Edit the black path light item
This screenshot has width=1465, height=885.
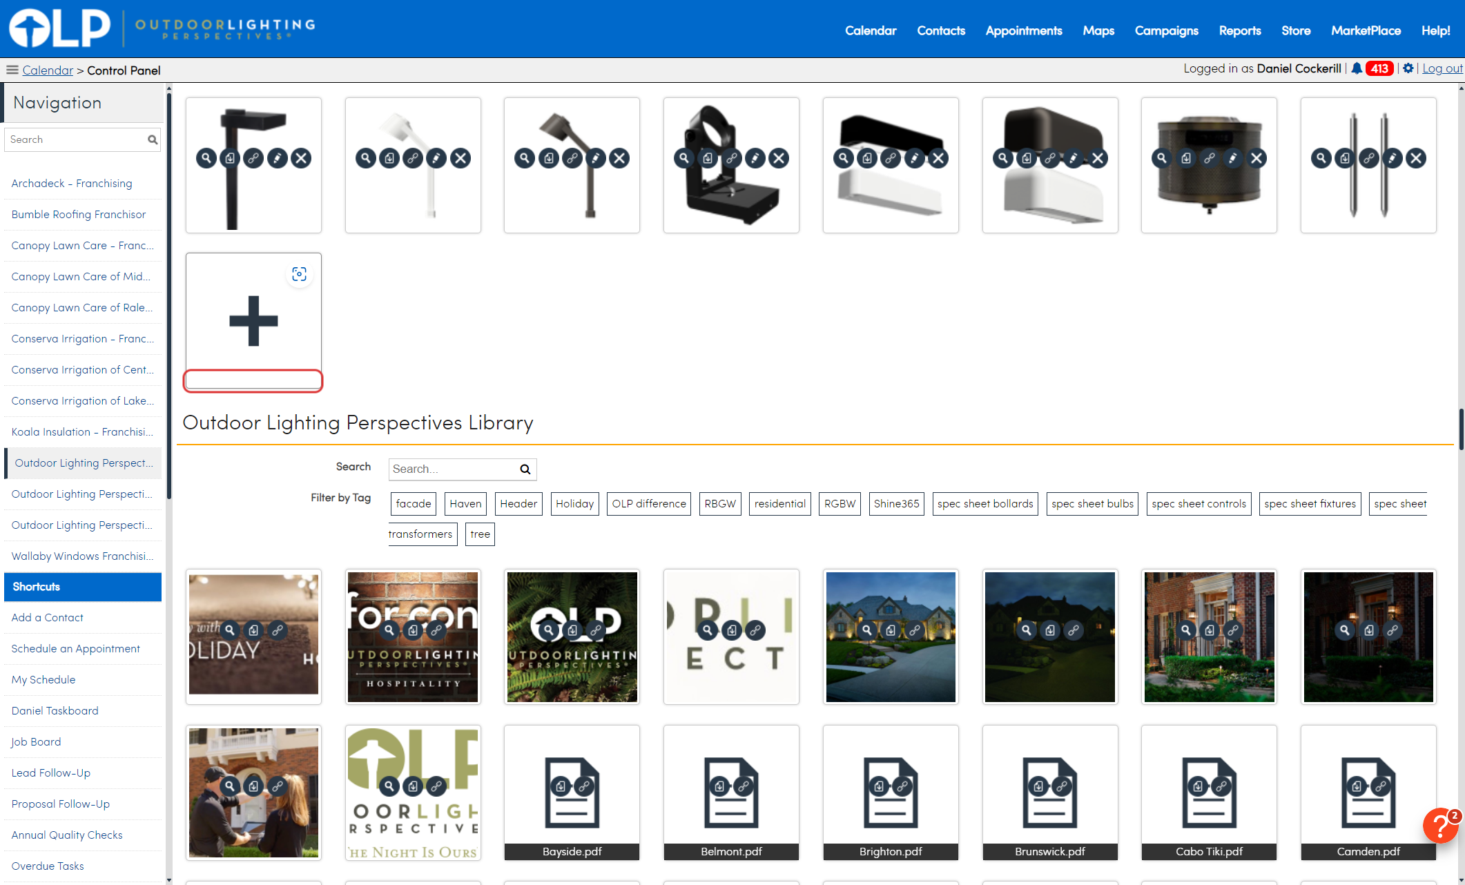tap(278, 158)
